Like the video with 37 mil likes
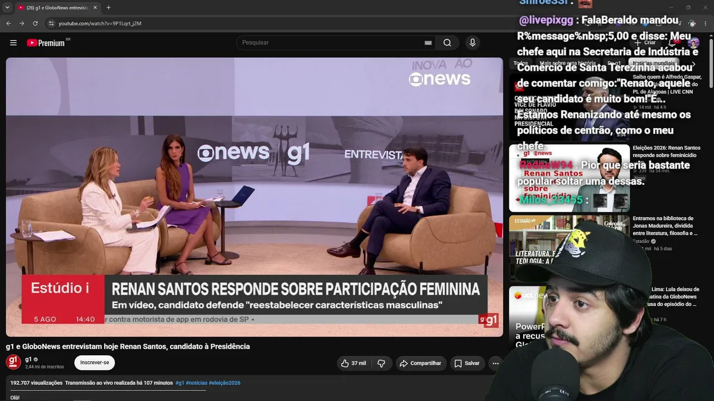 pyautogui.click(x=354, y=363)
